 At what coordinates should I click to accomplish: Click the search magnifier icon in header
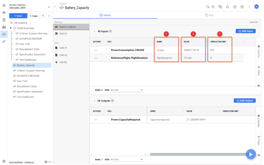[x=208, y=7]
